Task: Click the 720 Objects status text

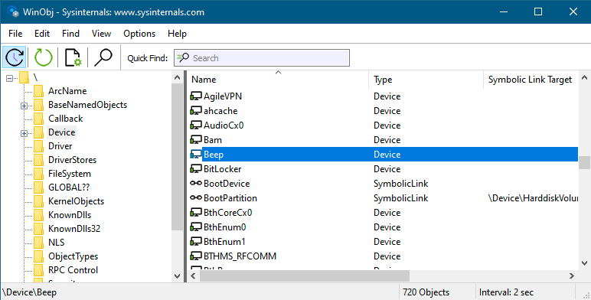Action: pos(426,292)
